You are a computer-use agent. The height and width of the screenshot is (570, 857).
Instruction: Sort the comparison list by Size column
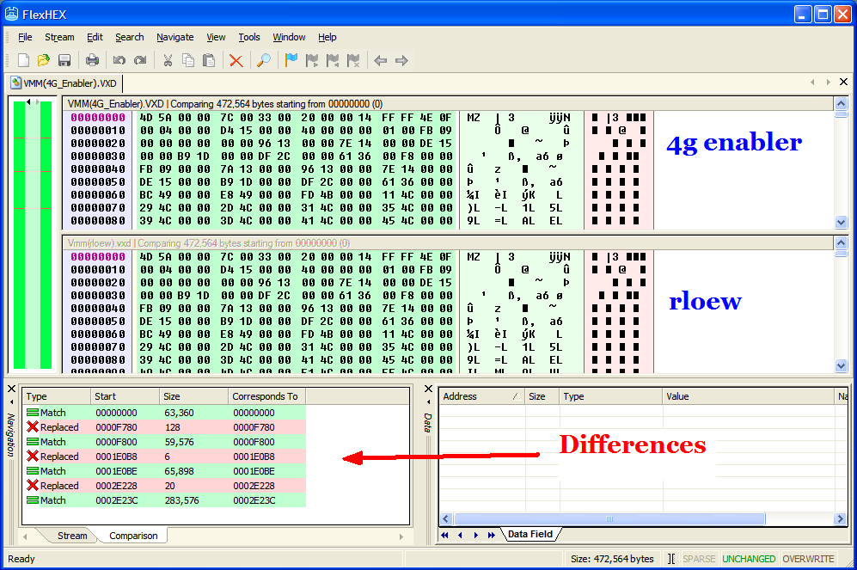pos(194,396)
